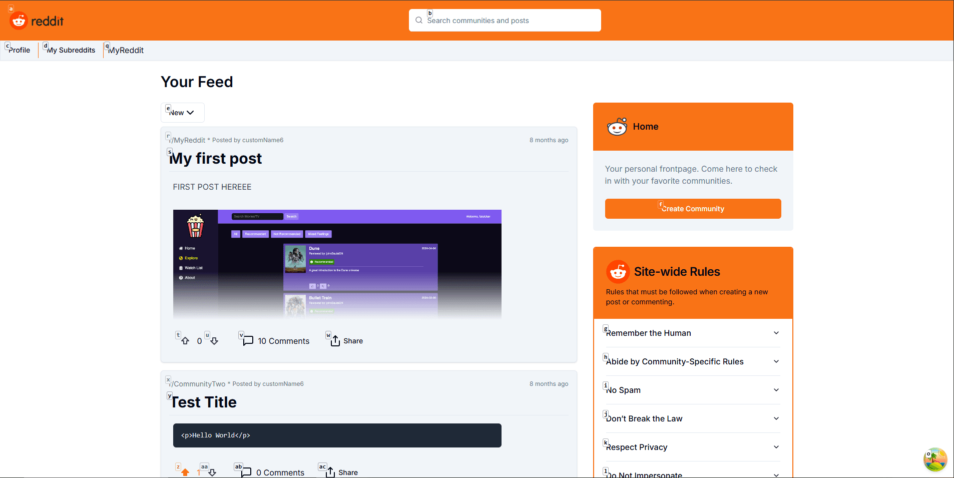This screenshot has height=478, width=954.
Task: Expand 'Remember the Human' rule
Action: 693,333
